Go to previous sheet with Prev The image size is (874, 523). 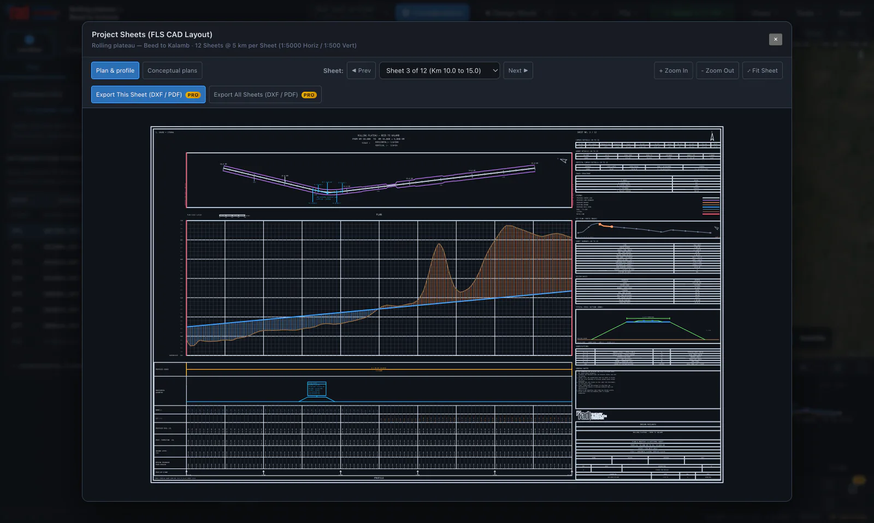(x=362, y=70)
